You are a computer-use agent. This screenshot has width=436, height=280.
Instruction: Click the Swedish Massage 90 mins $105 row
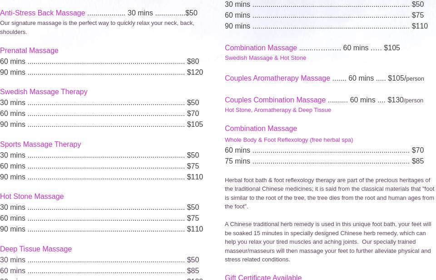click(x=101, y=125)
